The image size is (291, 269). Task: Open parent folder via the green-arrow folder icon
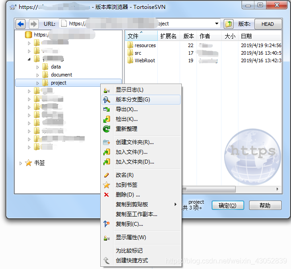click(x=229, y=24)
